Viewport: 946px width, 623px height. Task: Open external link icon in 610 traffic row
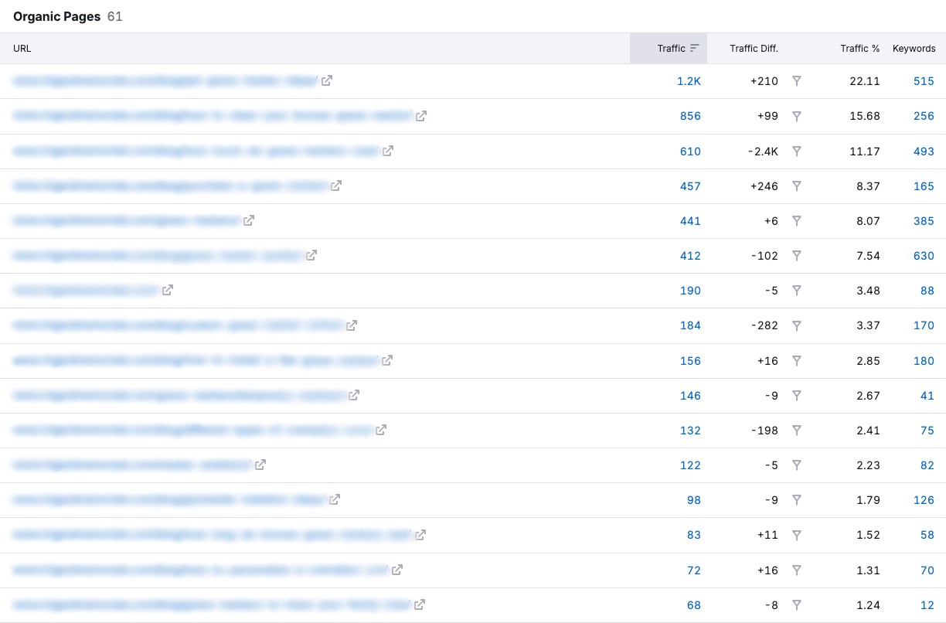coord(388,151)
